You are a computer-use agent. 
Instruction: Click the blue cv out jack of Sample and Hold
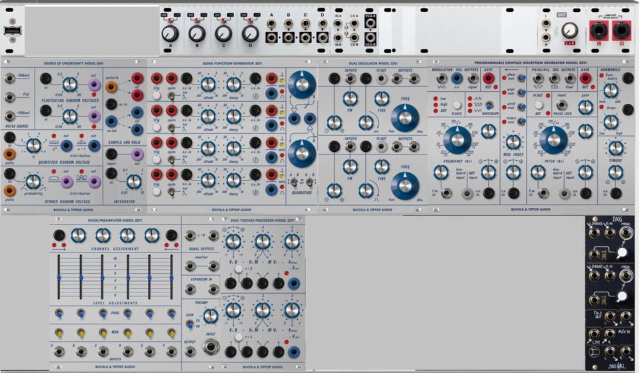click(111, 121)
